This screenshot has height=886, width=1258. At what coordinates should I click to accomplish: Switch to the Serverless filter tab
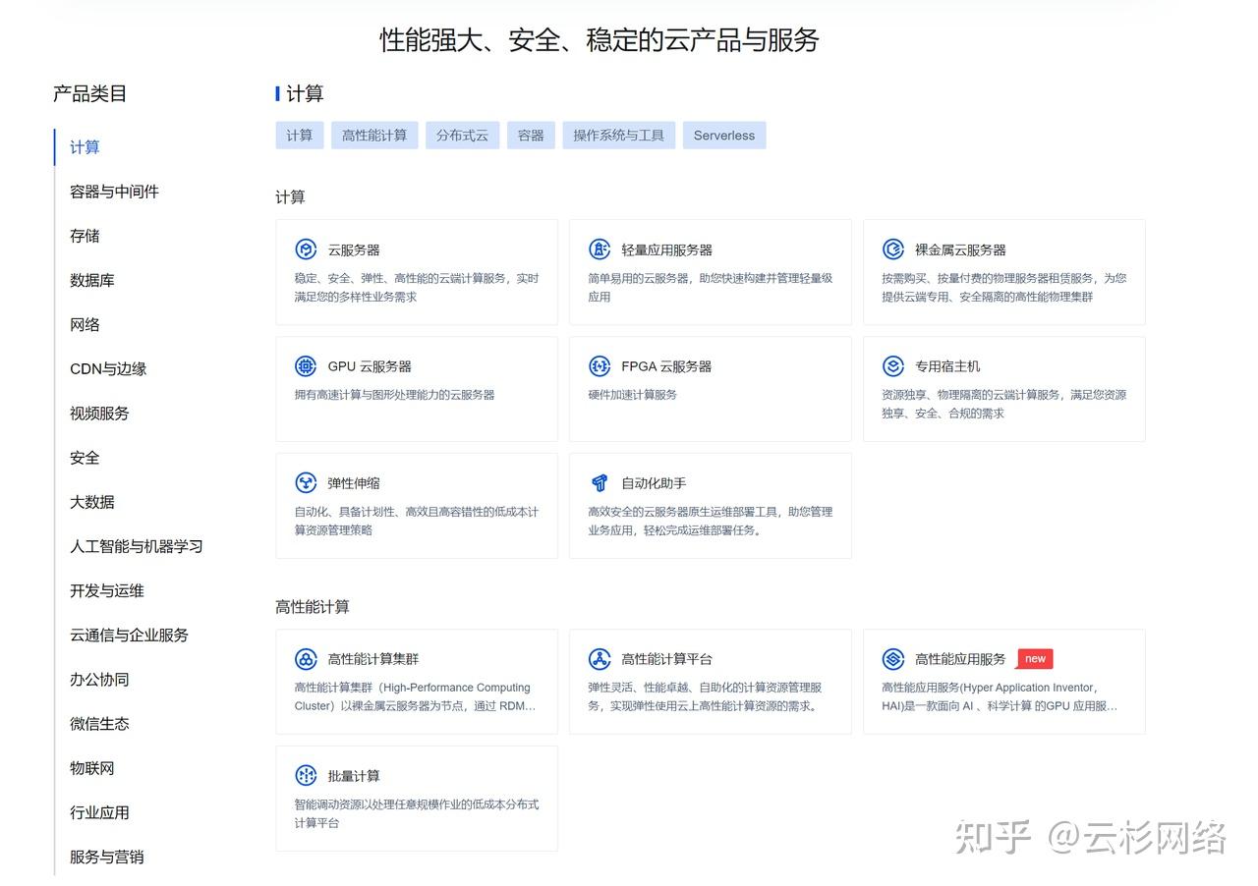pos(724,135)
